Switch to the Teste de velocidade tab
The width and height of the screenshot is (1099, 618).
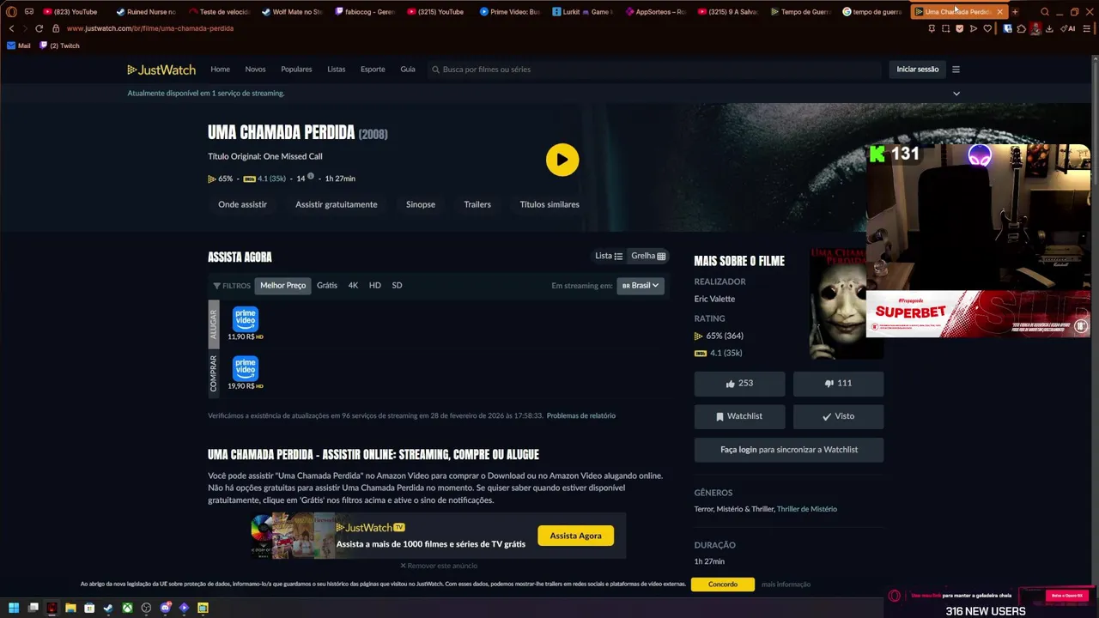[218, 12]
